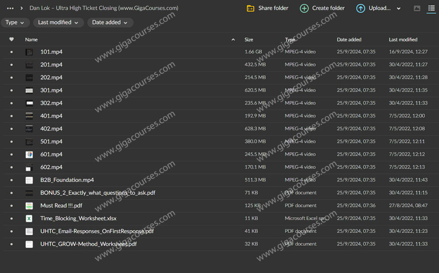Toggle favorite dot for 302.mp4
Viewport: 439px width, 273px height.
tap(12, 104)
